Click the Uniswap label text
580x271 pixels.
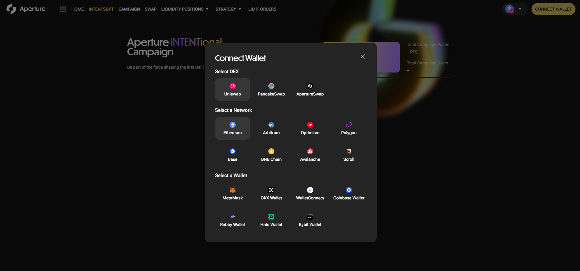pyautogui.click(x=233, y=94)
